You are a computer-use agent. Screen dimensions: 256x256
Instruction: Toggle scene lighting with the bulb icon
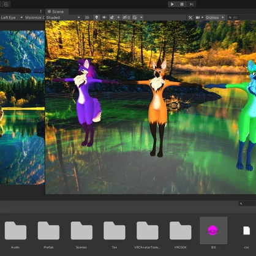(97, 18)
